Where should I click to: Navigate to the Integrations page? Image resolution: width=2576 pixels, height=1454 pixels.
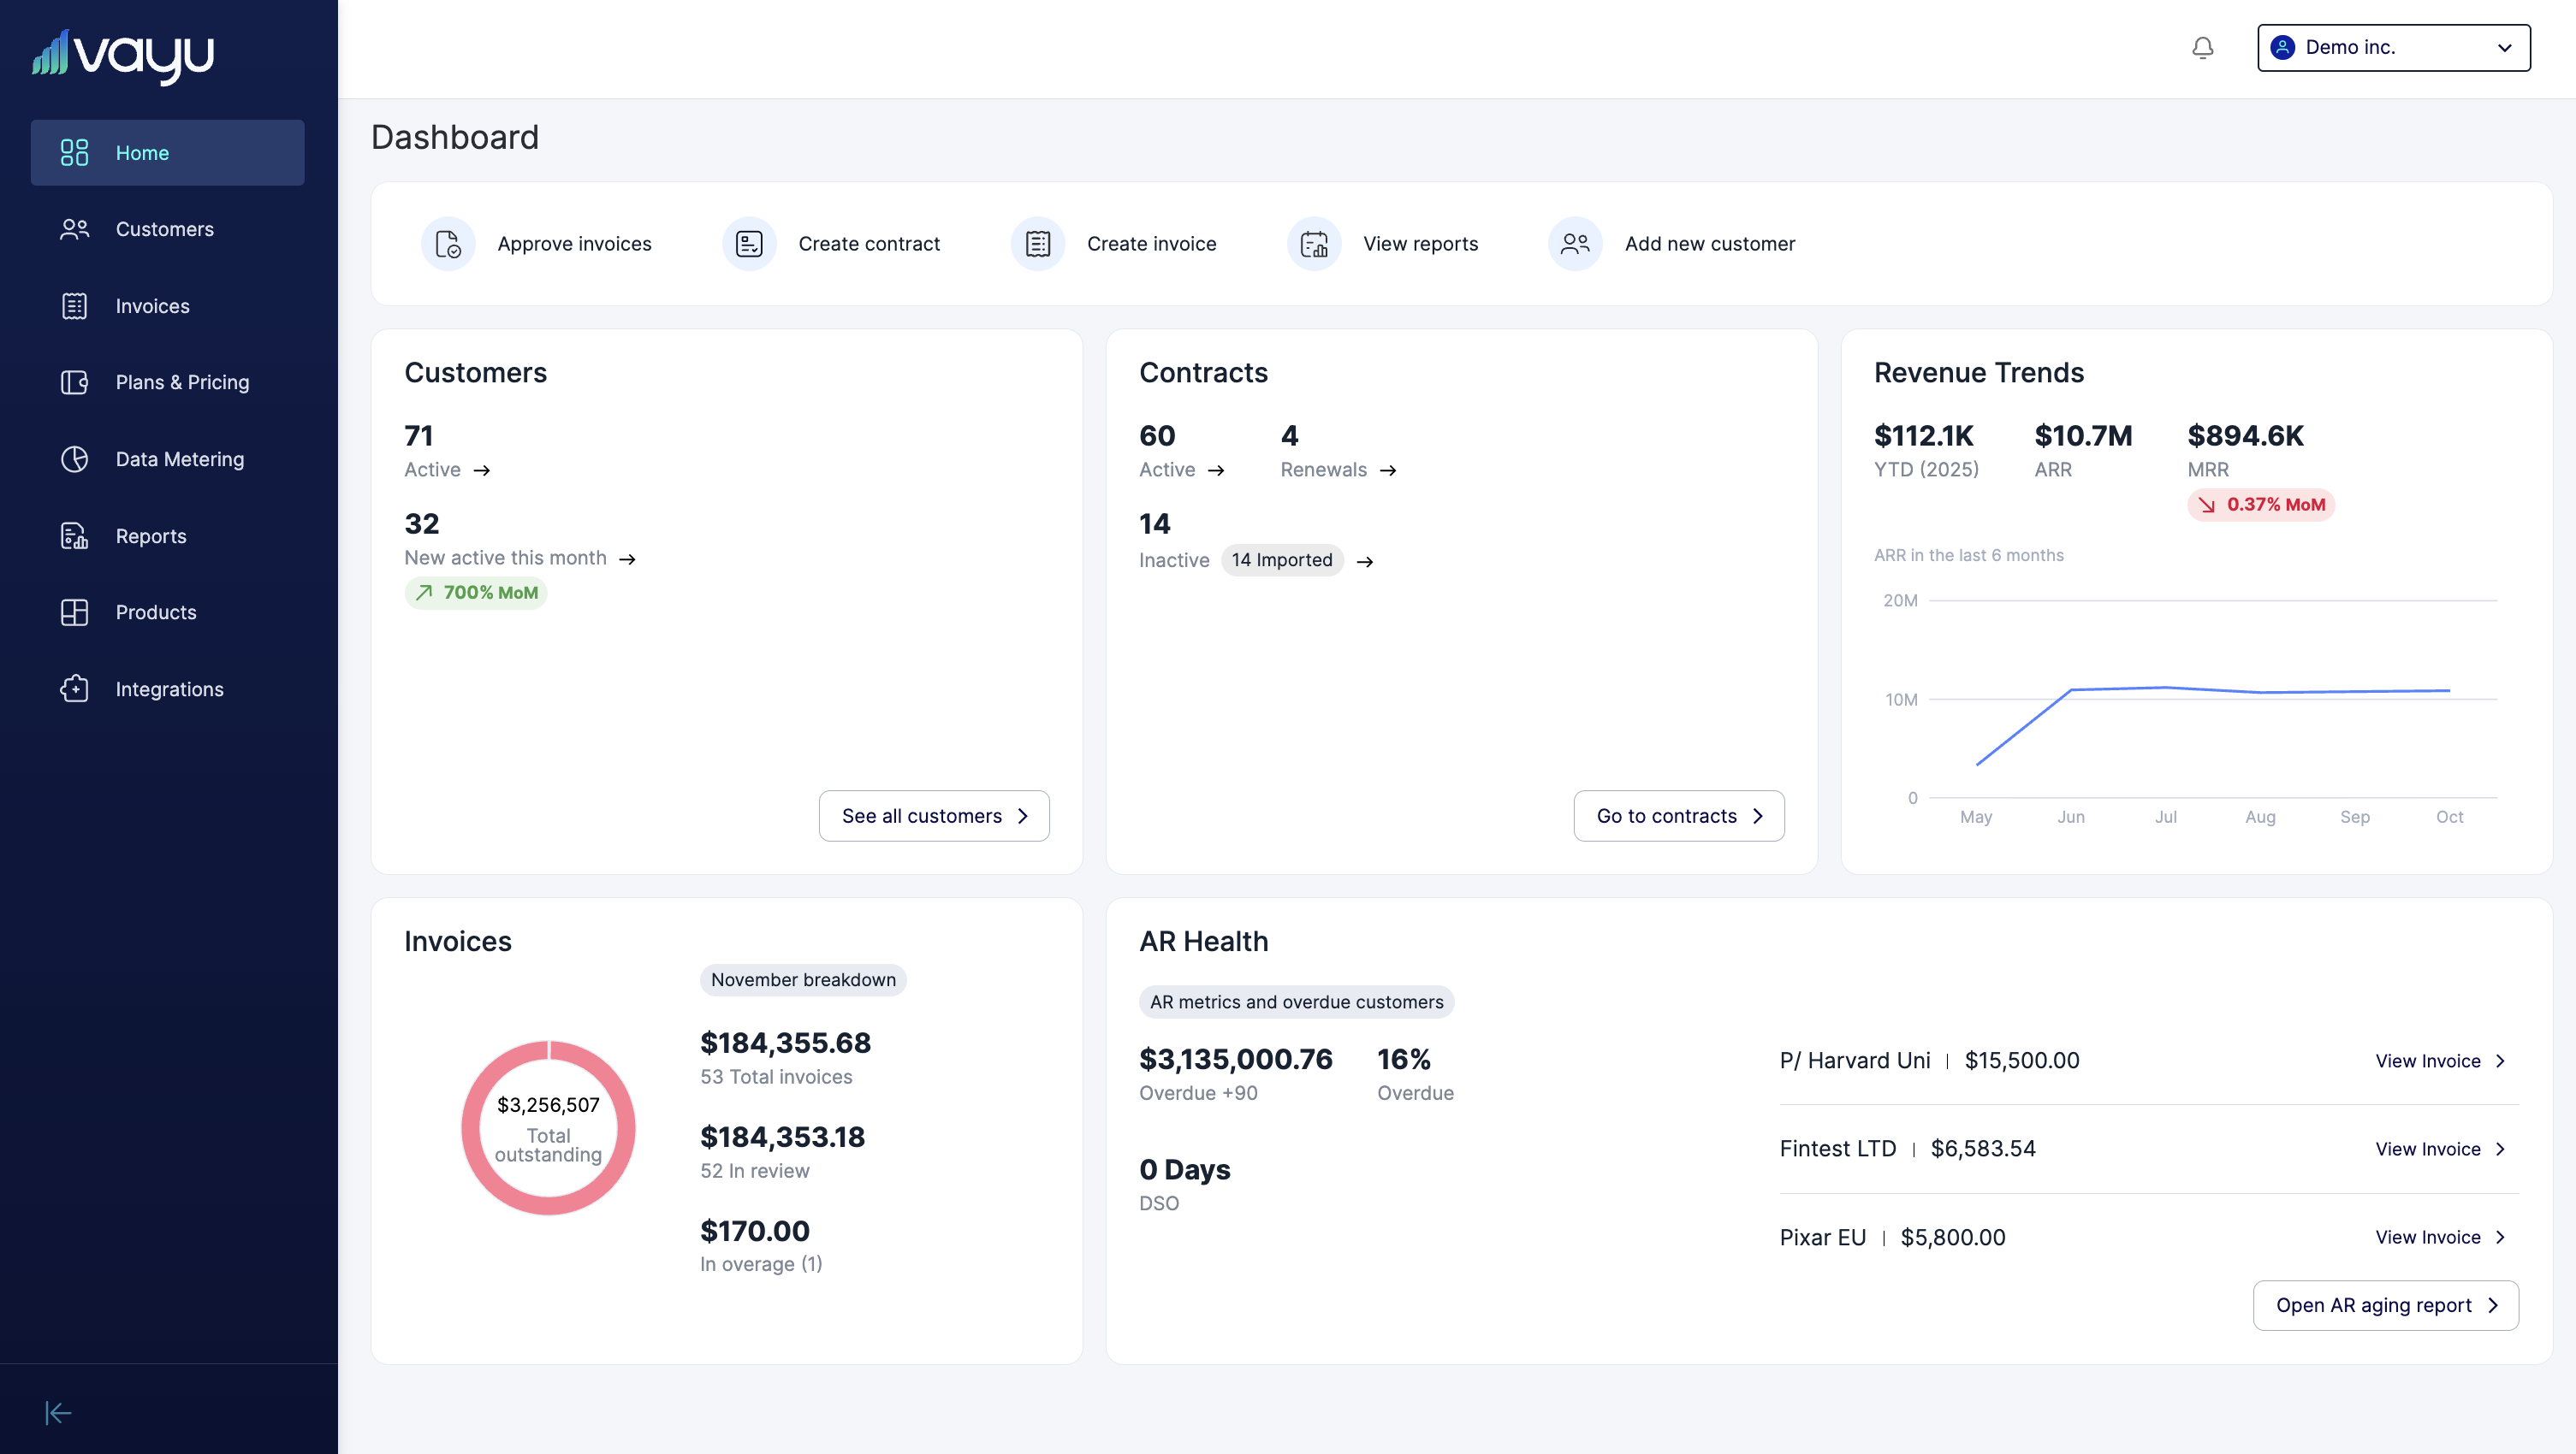click(x=167, y=689)
